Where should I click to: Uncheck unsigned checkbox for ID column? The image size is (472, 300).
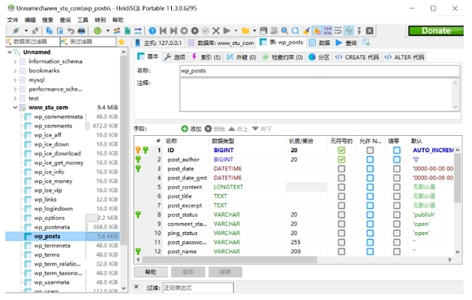click(x=341, y=150)
